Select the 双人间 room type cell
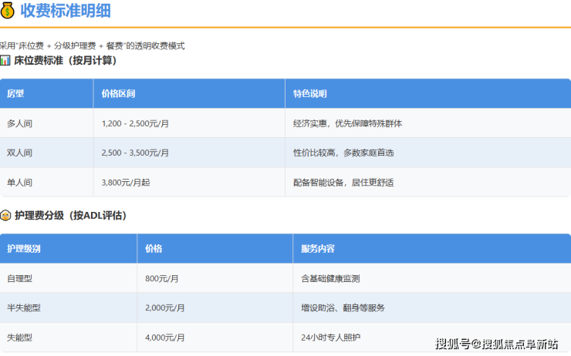Image resolution: width=571 pixels, height=356 pixels. pos(19,153)
